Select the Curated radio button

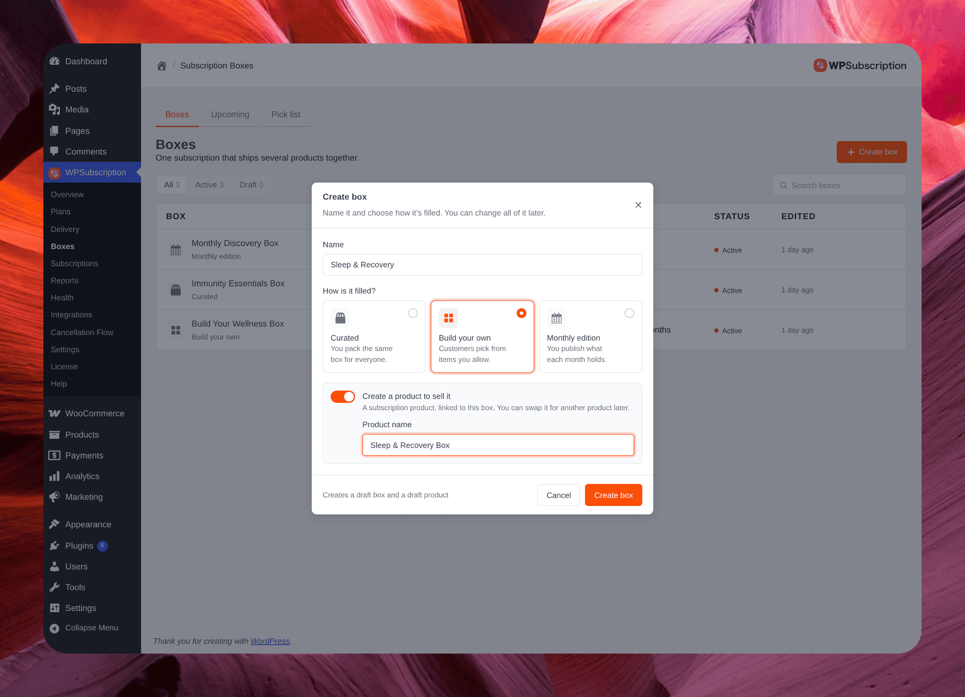pyautogui.click(x=413, y=313)
